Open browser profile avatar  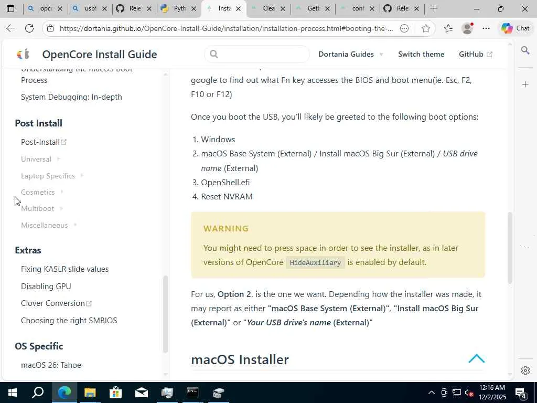[x=467, y=28]
